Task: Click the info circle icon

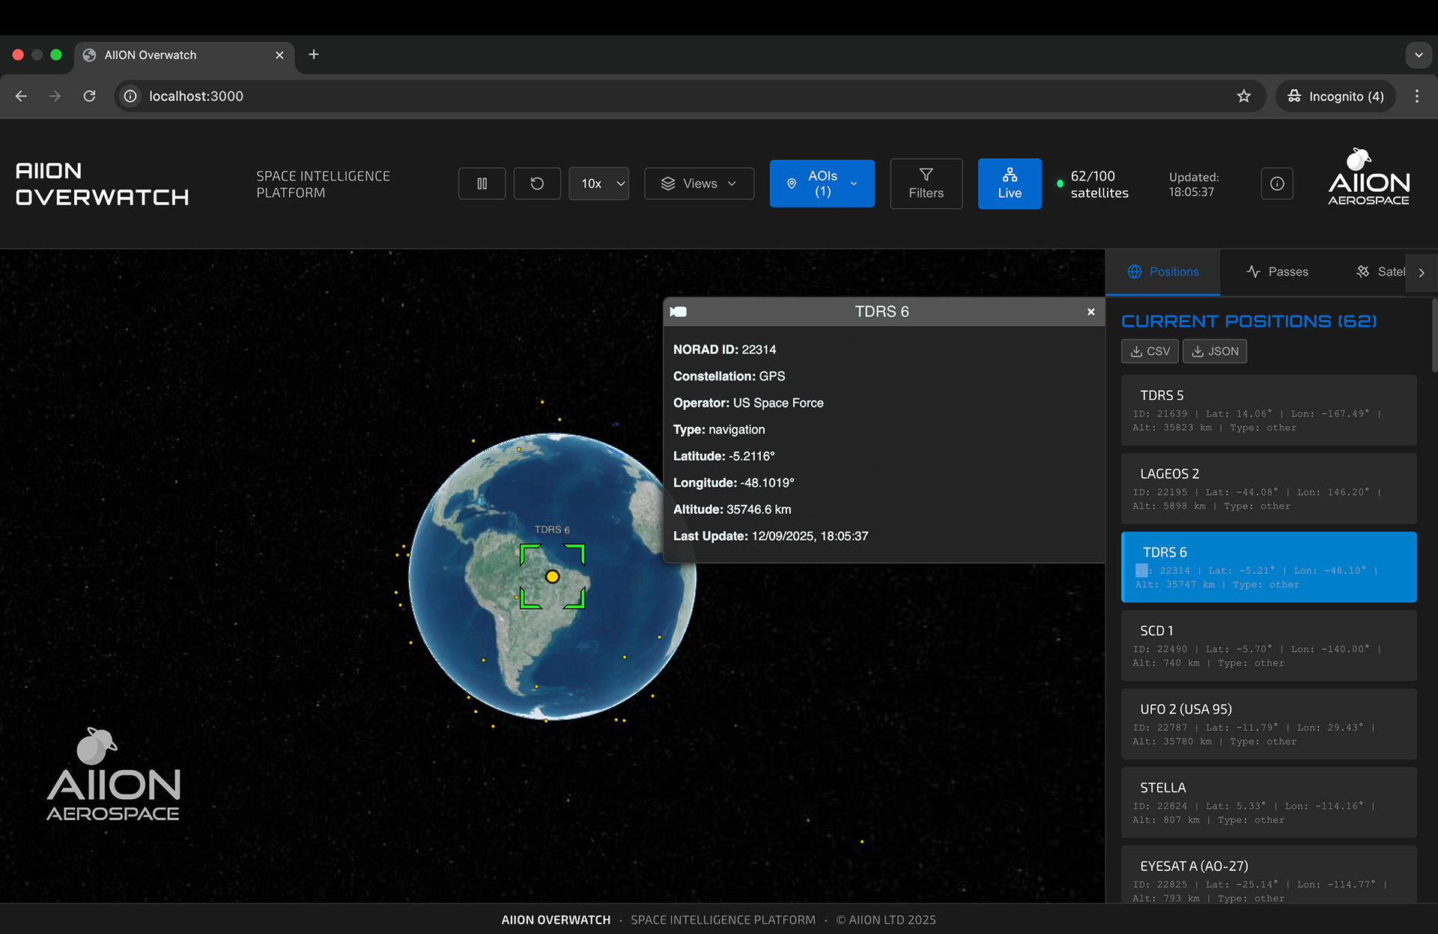Action: tap(1277, 184)
